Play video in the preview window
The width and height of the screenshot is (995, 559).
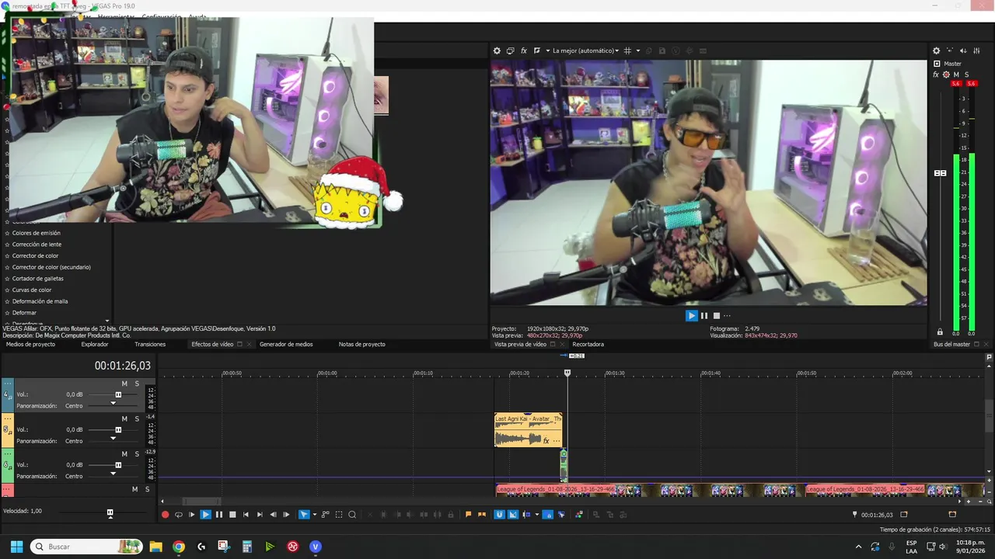[x=691, y=315]
